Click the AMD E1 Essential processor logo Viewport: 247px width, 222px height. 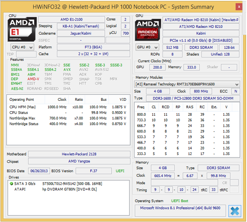pyautogui.click(x=22, y=30)
